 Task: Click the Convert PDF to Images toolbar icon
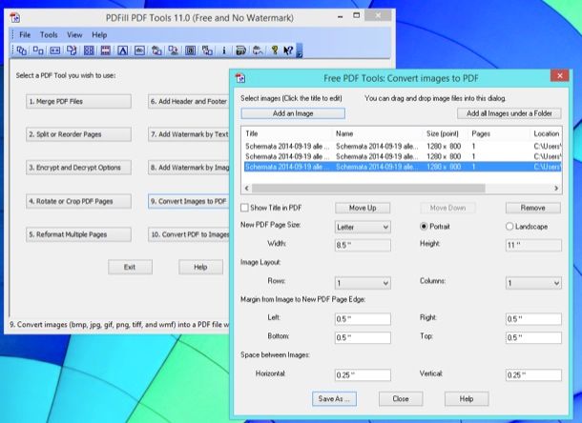[x=173, y=50]
